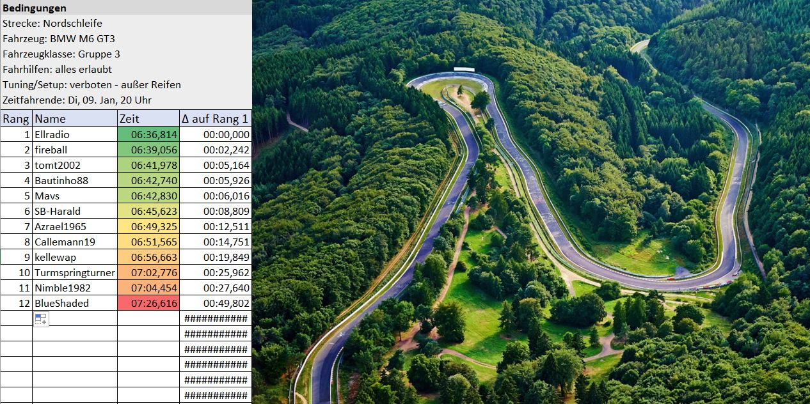810x404 pixels.
Task: Click the name cell tomt2002
Action: tap(75, 165)
